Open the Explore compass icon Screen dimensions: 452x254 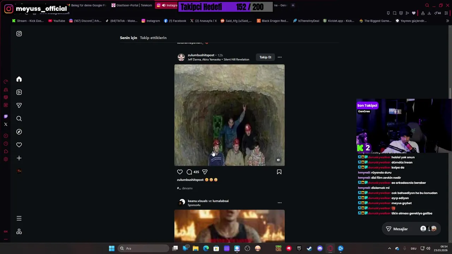19,132
